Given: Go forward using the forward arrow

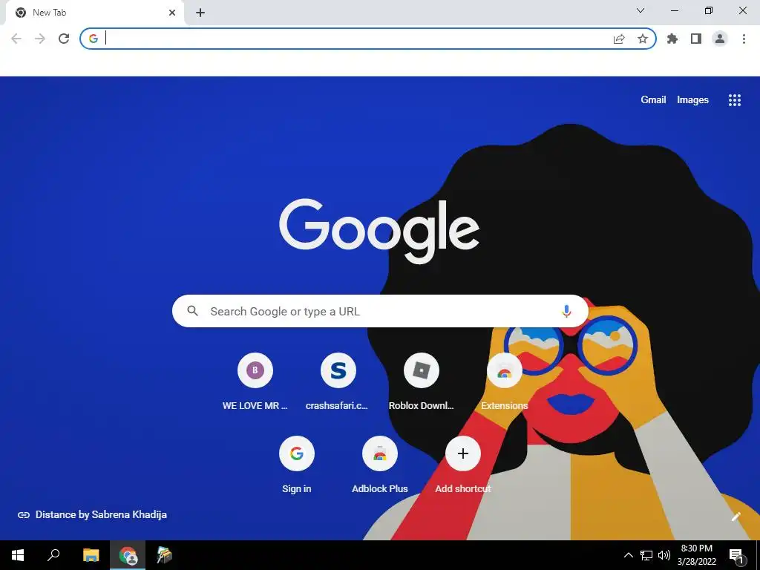Looking at the screenshot, I should point(40,39).
